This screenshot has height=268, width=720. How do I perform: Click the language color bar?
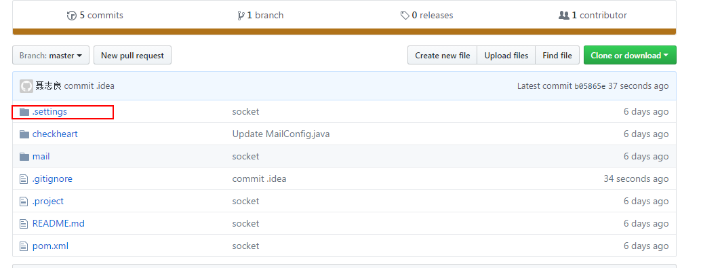coord(344,32)
